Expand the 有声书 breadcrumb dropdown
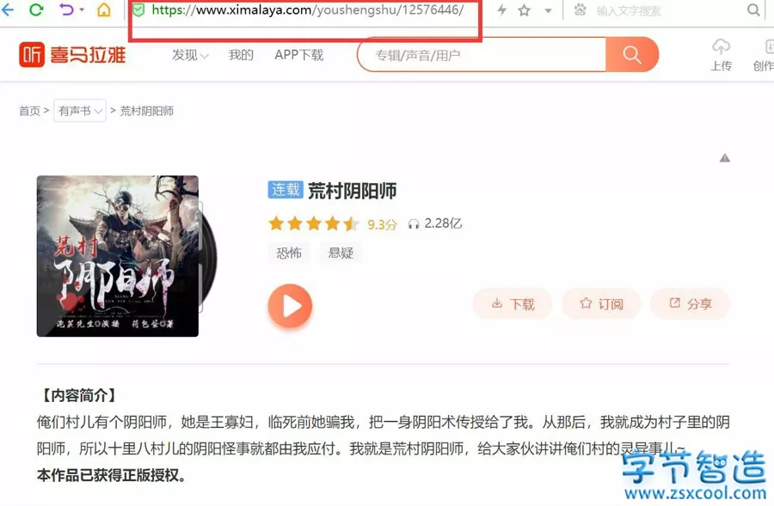774x506 pixels. [x=80, y=111]
